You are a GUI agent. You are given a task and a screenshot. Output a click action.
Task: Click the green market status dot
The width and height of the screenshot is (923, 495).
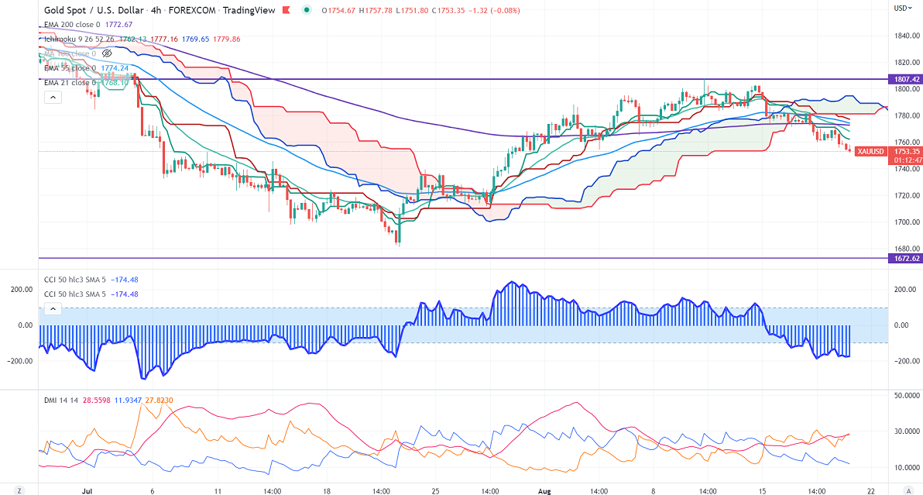(x=306, y=10)
